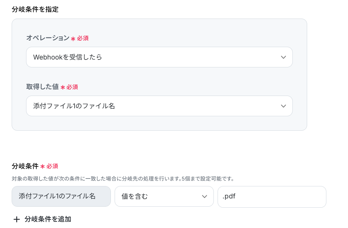Click the 取得した値 field label
The height and width of the screenshot is (228, 348).
43,87
